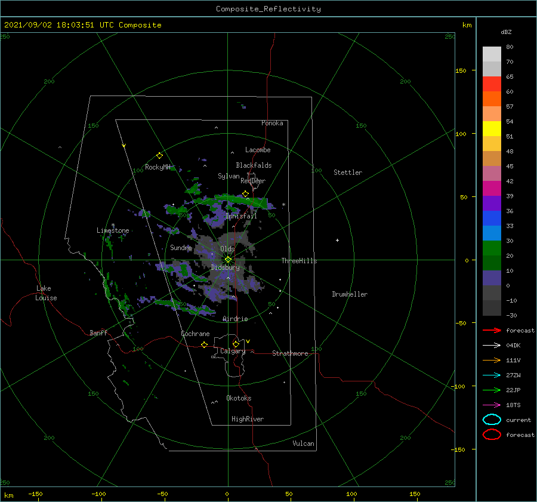Viewport: 537px width, 502px height.
Task: Click the RockyMH label
Action: [158, 167]
